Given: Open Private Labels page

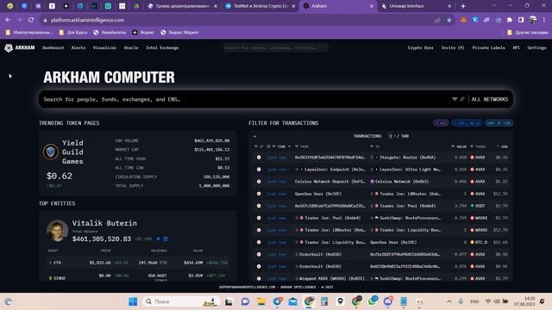Looking at the screenshot, I should 489,48.
